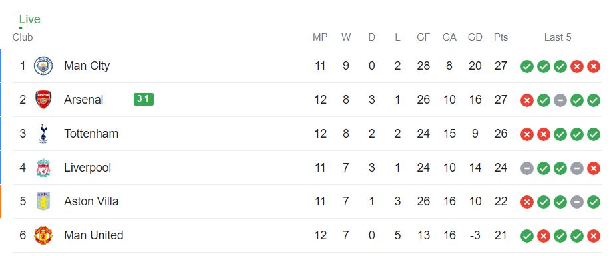Image resolution: width=611 pixels, height=256 pixels.
Task: Click Liverpool's first grey draw icon
Action: click(x=527, y=168)
